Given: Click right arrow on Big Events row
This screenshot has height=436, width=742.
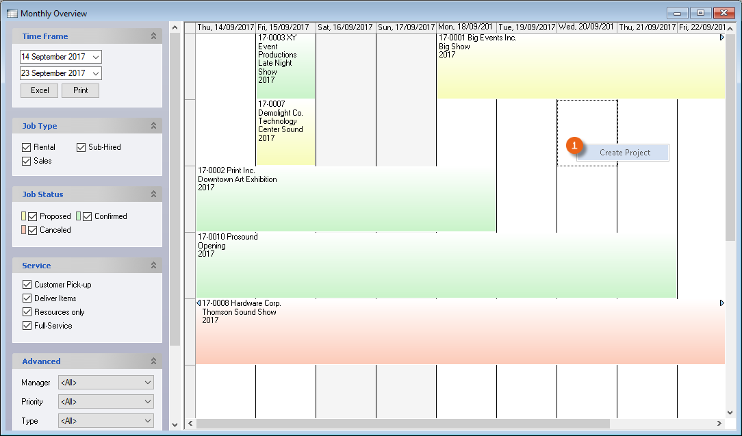Looking at the screenshot, I should [x=721, y=38].
